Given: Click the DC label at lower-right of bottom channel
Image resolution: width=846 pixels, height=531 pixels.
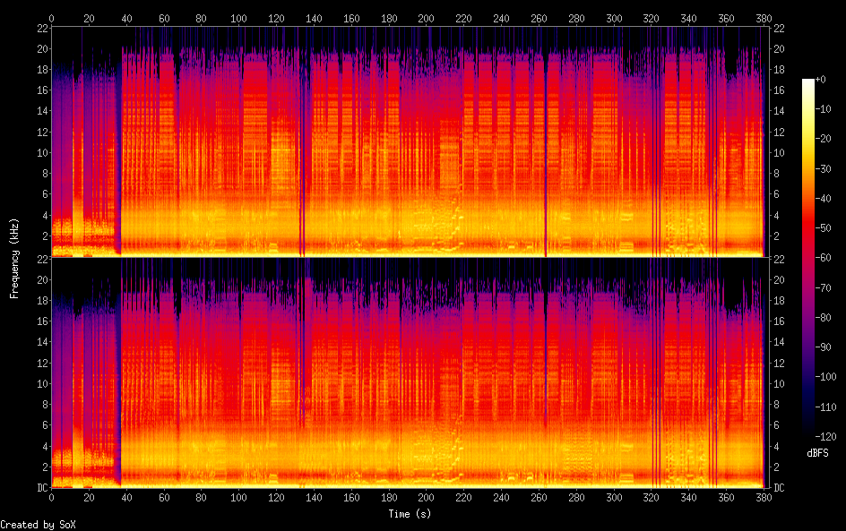Looking at the screenshot, I should click(x=779, y=488).
